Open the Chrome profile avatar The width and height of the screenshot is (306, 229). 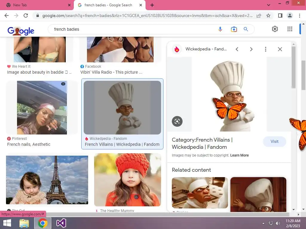[x=290, y=16]
